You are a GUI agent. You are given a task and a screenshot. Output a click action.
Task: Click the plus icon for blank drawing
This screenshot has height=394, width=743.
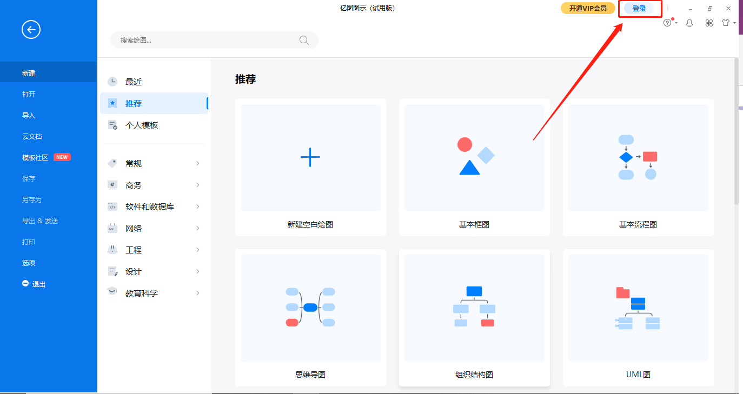(x=310, y=157)
